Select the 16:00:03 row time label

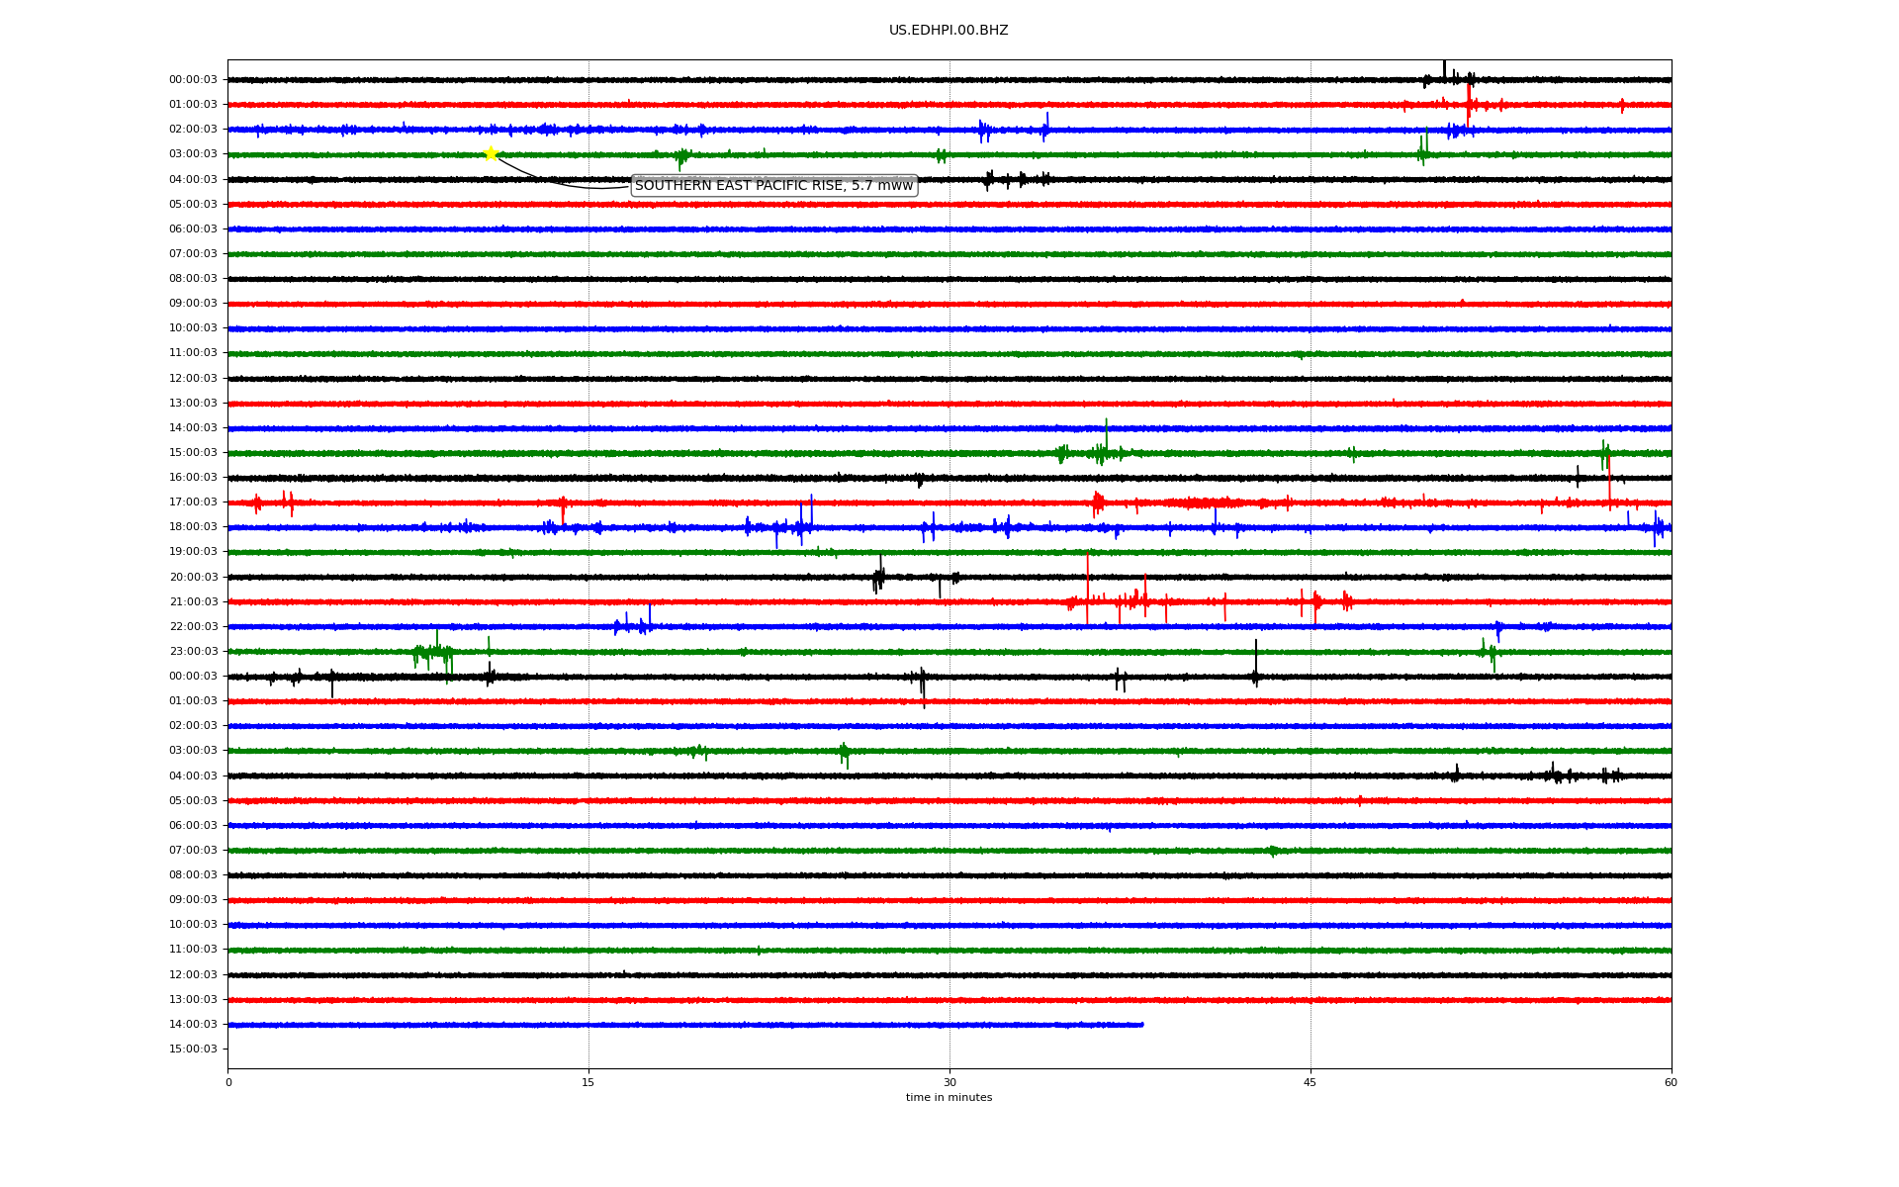pos(193,478)
